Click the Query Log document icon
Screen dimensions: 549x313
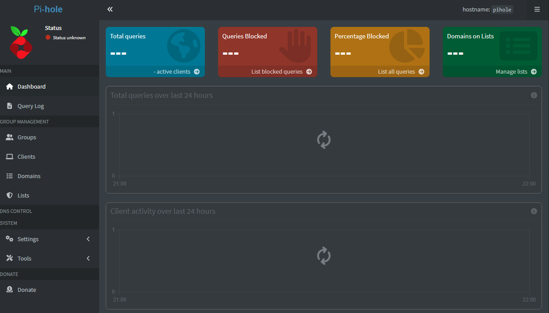[x=10, y=106]
